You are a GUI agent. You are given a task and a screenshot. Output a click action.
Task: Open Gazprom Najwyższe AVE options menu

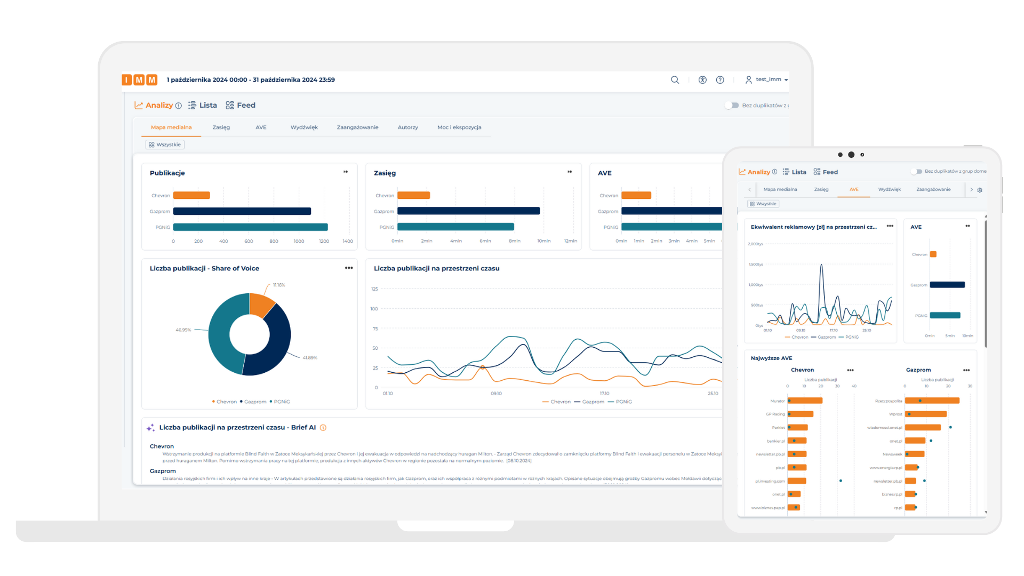tap(966, 370)
